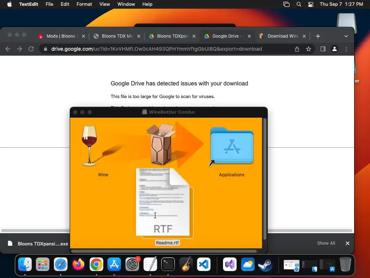
Task: Open Chrome three-dot menu
Action: [x=346, y=49]
